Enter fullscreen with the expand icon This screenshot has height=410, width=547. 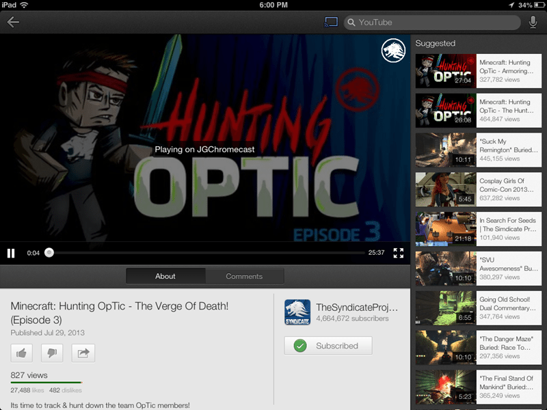[399, 253]
